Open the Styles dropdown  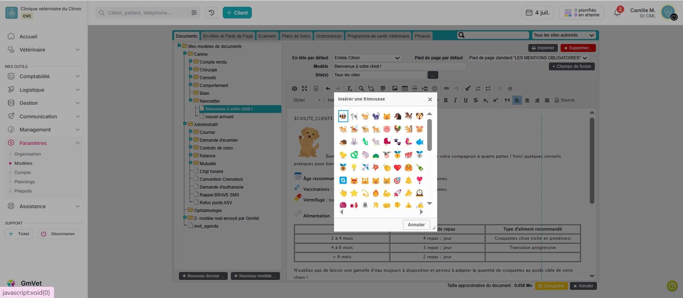click(307, 100)
